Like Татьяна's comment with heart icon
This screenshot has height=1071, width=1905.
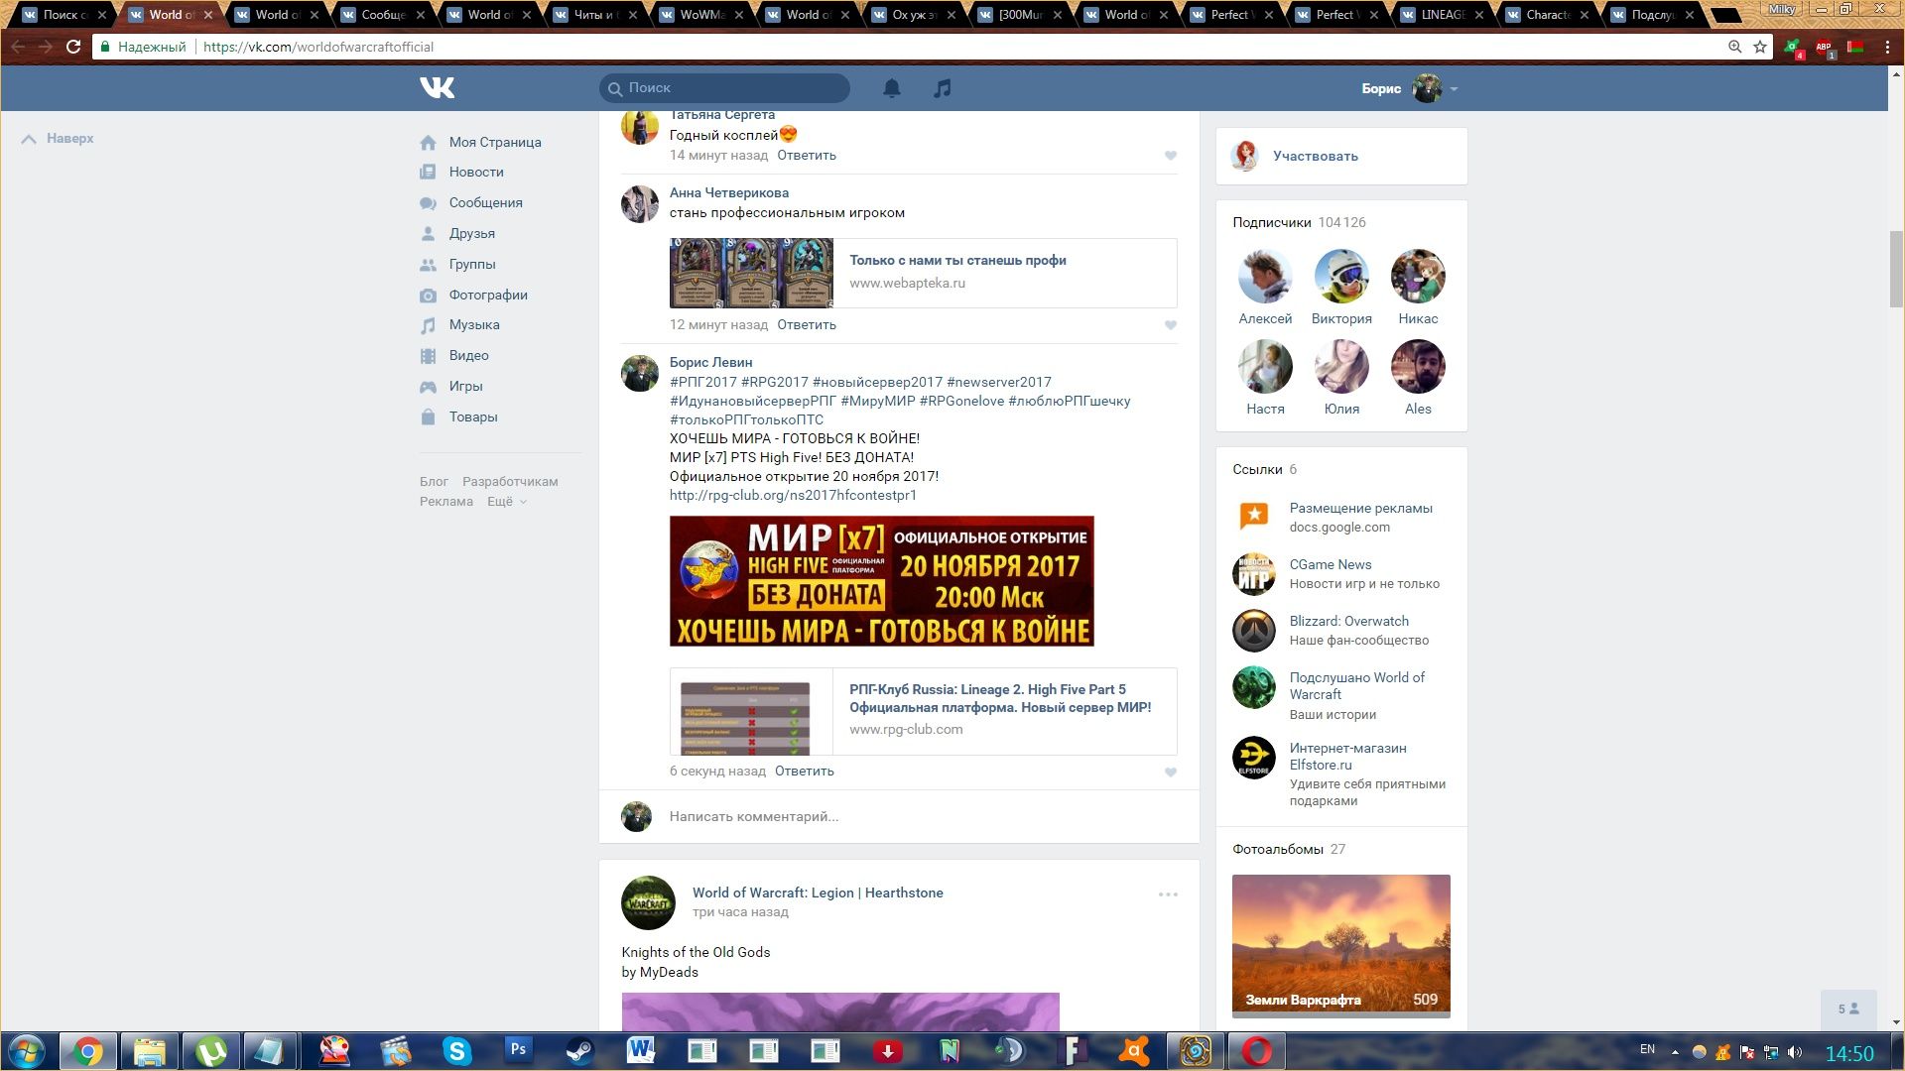point(1171,156)
